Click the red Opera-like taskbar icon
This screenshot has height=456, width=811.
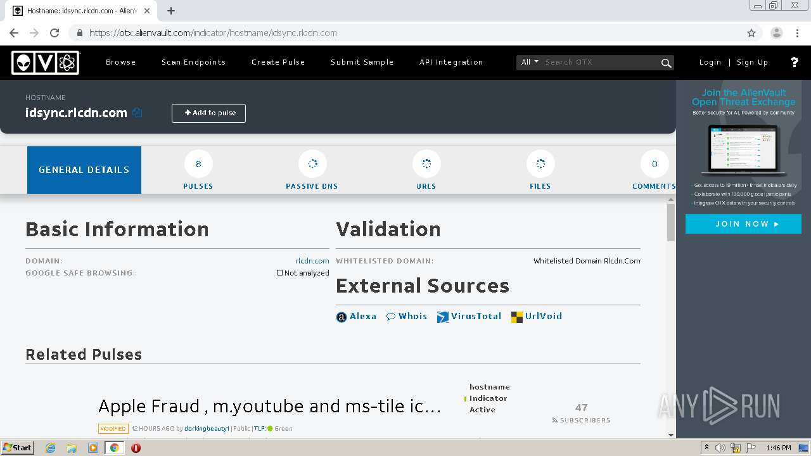[x=136, y=448]
